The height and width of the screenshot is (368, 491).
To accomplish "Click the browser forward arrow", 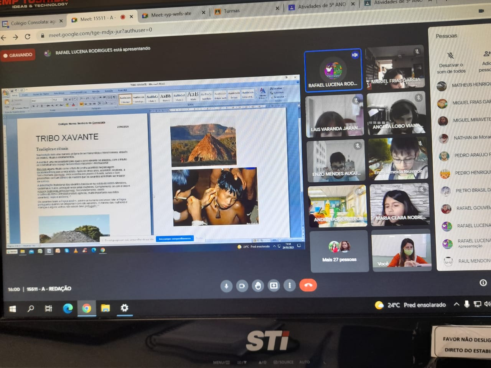I will 15,37.
